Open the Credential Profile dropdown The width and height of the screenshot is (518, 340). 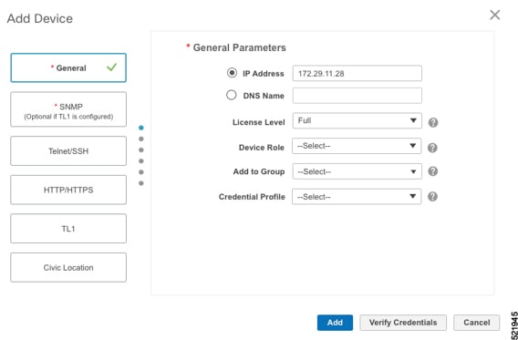point(357,197)
